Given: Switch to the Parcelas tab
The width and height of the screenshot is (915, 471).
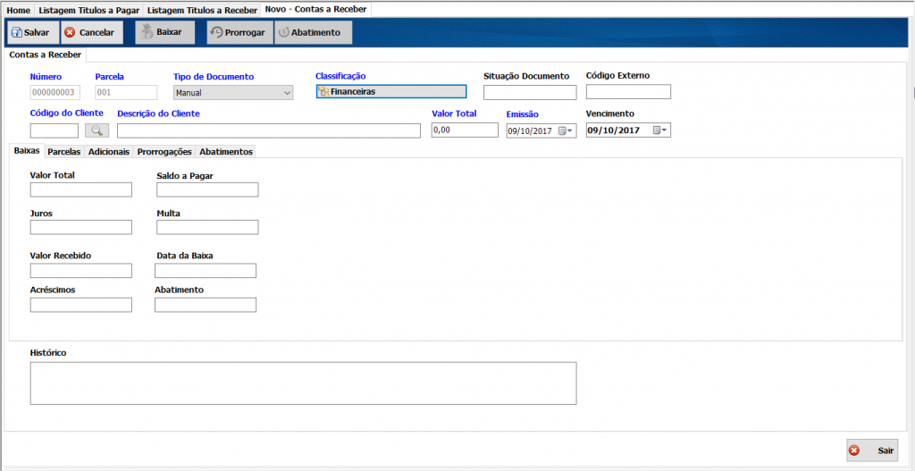Looking at the screenshot, I should click(x=63, y=152).
